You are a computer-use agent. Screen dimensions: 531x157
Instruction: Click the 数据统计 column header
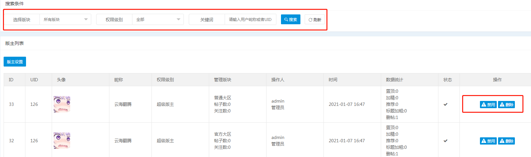pos(395,80)
